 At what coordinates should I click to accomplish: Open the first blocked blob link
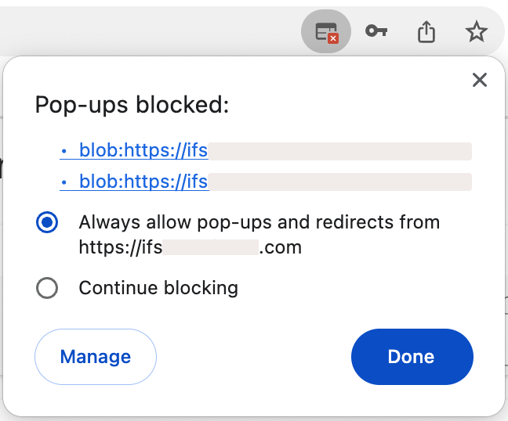(x=143, y=151)
